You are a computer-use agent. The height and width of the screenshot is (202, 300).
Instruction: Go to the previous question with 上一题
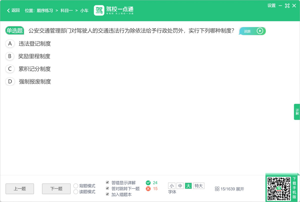pos(19,189)
